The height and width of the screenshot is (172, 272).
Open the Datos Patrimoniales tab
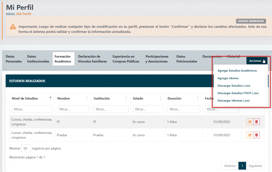pos(187,59)
